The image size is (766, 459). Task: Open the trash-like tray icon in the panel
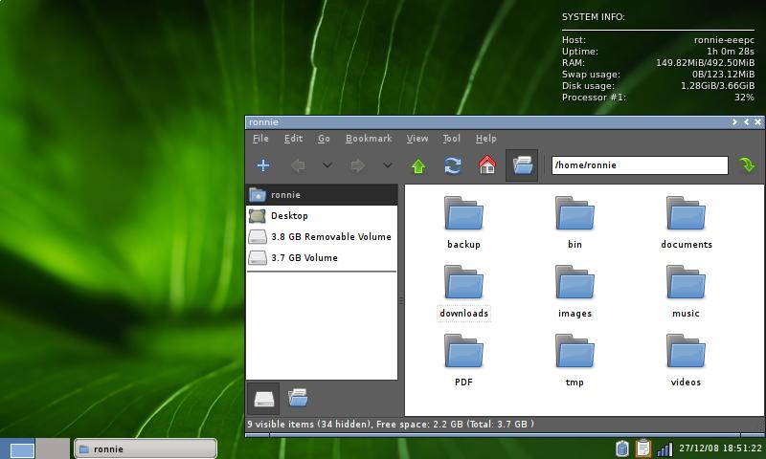point(621,448)
